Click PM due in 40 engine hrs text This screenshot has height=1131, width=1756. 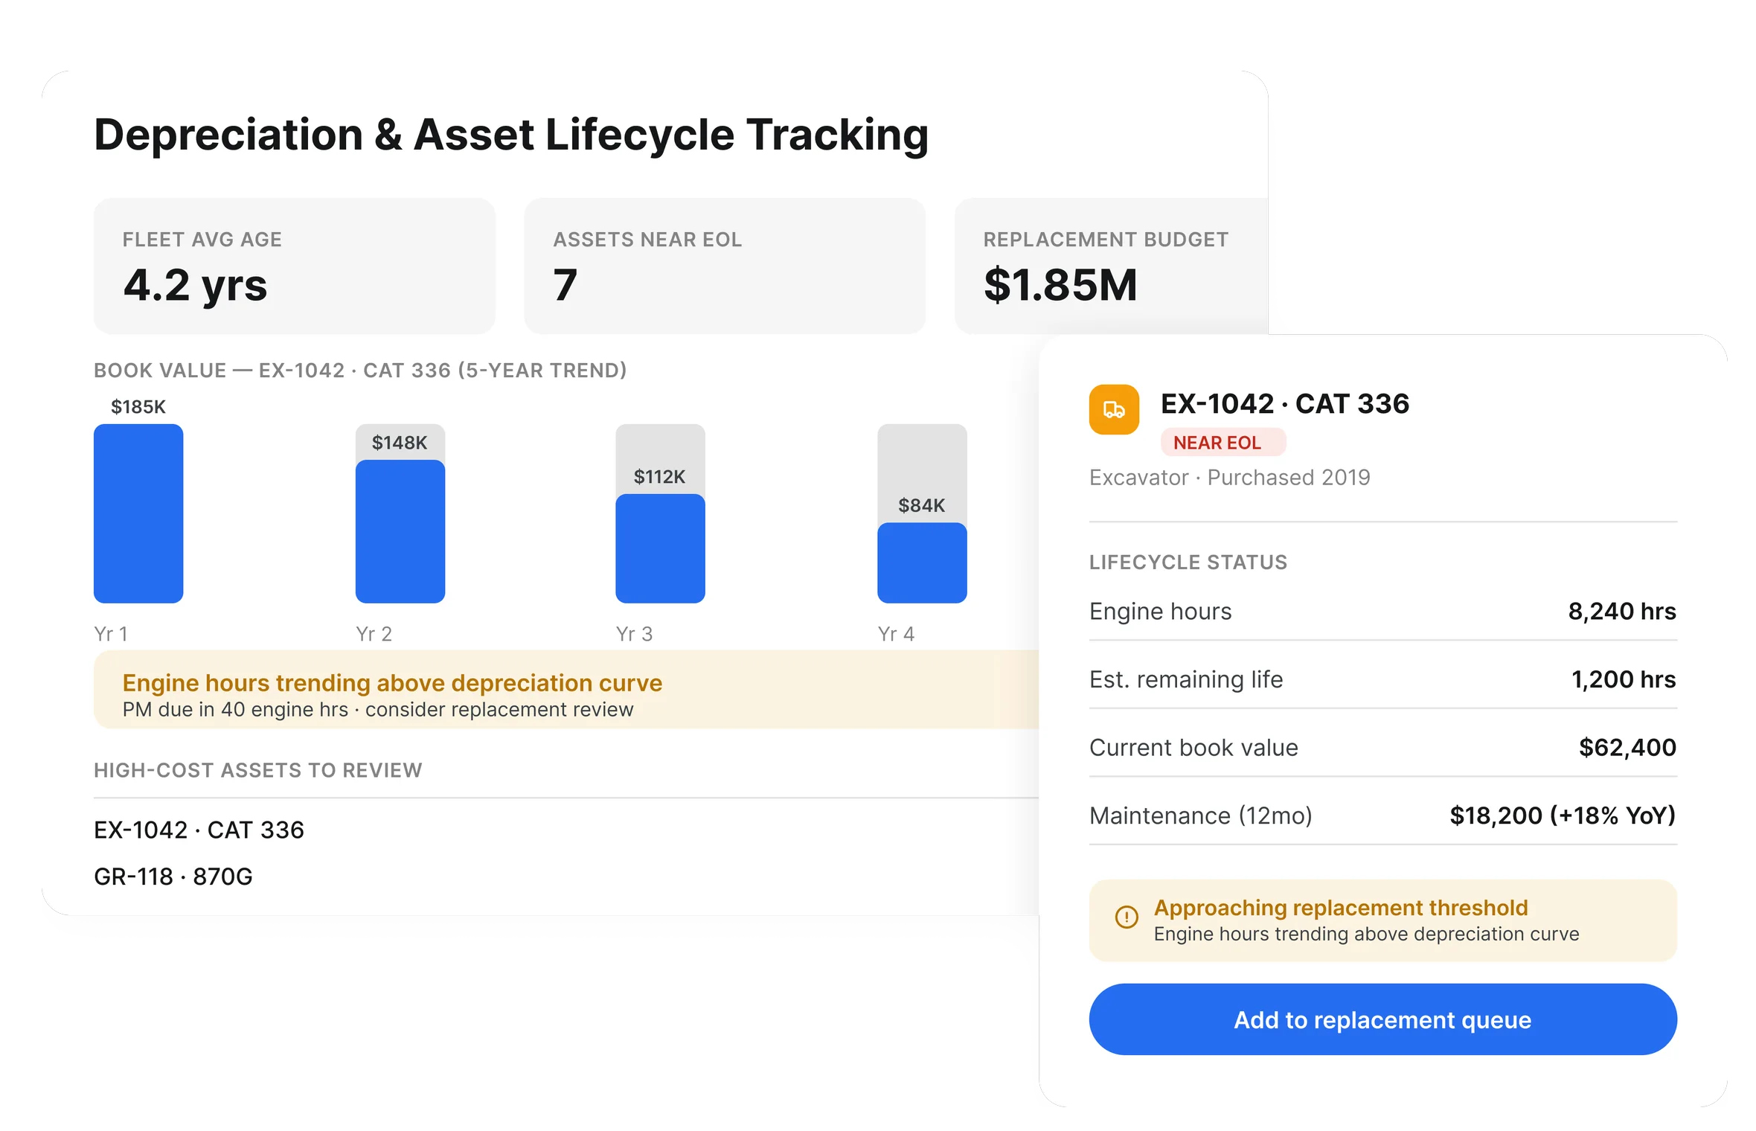(235, 710)
